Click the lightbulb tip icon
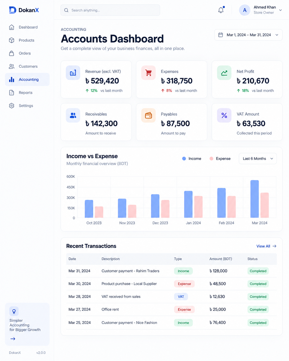The image size is (289, 361). coord(14,311)
